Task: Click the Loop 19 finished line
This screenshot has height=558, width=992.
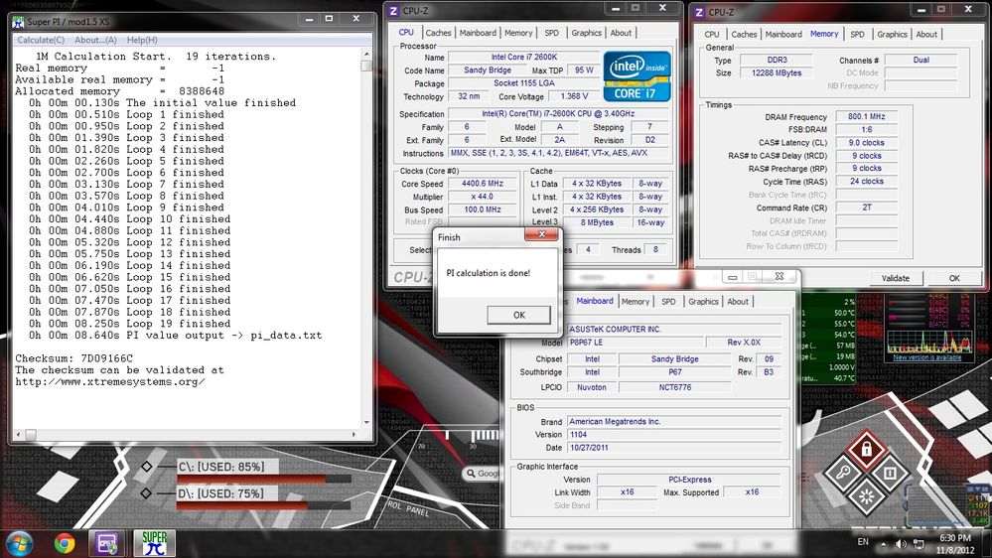Action: [x=126, y=324]
